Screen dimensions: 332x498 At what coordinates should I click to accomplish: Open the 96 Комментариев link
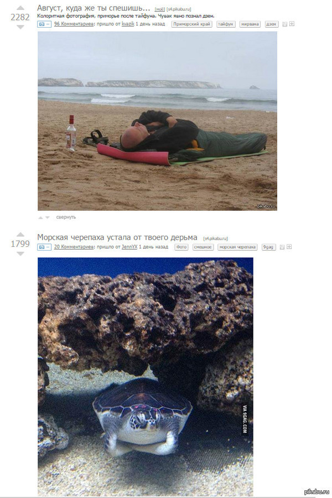[x=74, y=24]
